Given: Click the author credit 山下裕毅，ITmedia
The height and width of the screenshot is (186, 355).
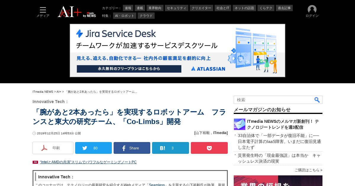Looking at the screenshot, I should (x=211, y=133).
